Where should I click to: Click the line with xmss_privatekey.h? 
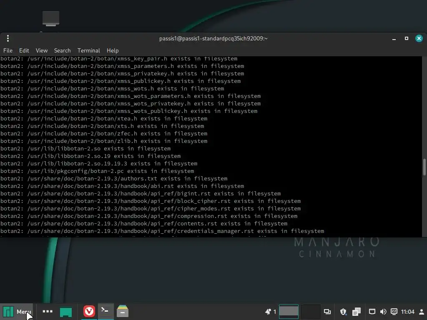(x=122, y=74)
